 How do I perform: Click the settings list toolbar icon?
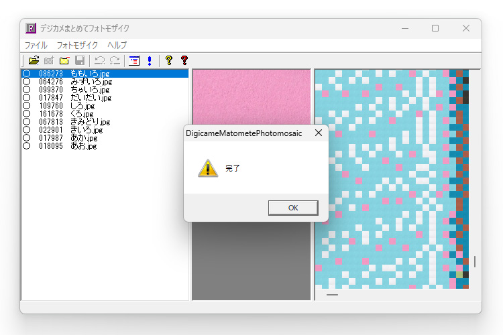click(x=134, y=60)
